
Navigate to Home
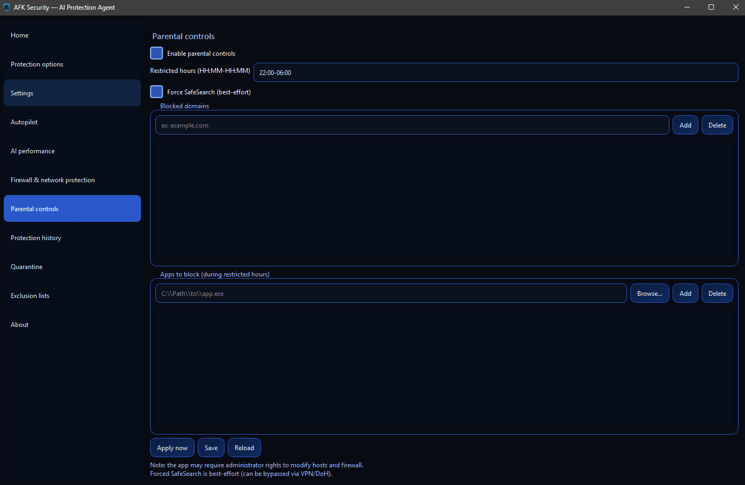pos(19,35)
